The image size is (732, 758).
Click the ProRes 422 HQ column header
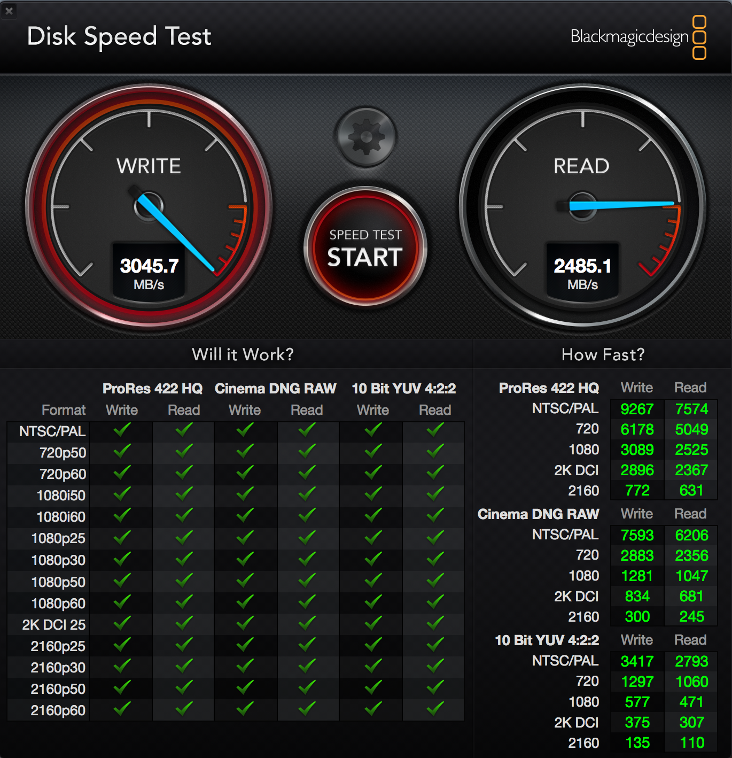tap(152, 389)
